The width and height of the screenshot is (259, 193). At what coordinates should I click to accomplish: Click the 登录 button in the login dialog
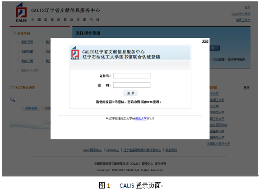pyautogui.click(x=130, y=93)
